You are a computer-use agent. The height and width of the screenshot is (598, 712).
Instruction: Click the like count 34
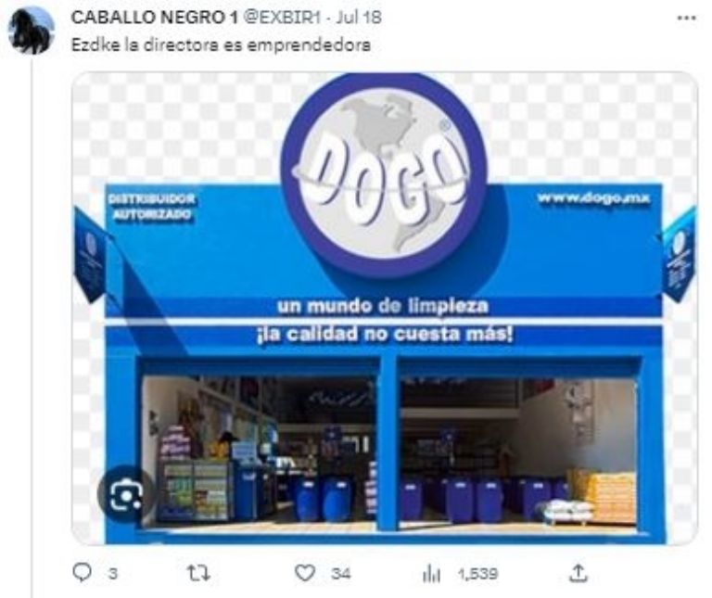[x=340, y=574]
